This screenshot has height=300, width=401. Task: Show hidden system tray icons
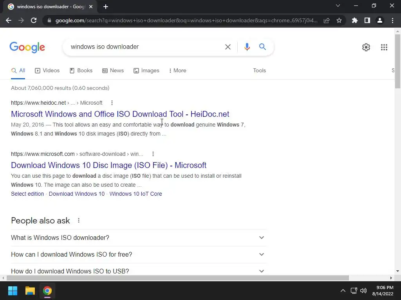click(343, 291)
